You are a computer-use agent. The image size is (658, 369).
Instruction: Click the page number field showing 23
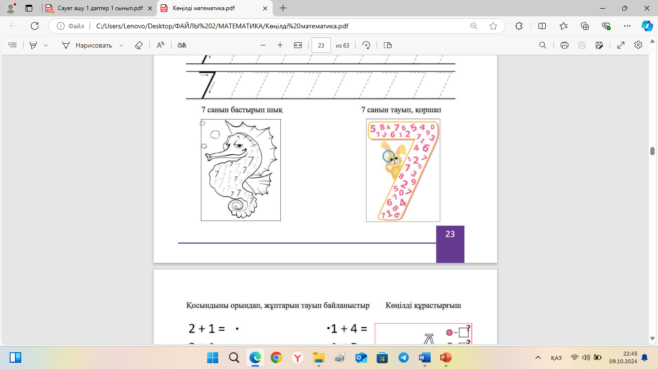click(x=321, y=45)
